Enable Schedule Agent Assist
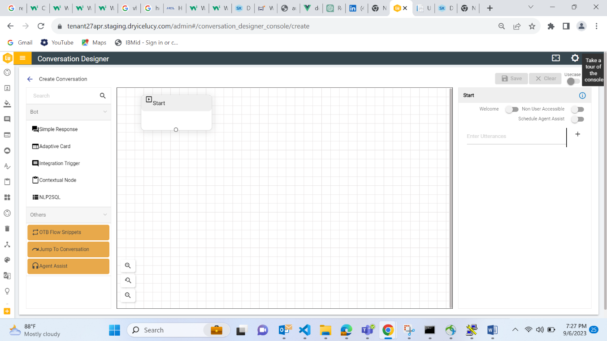 pyautogui.click(x=577, y=119)
